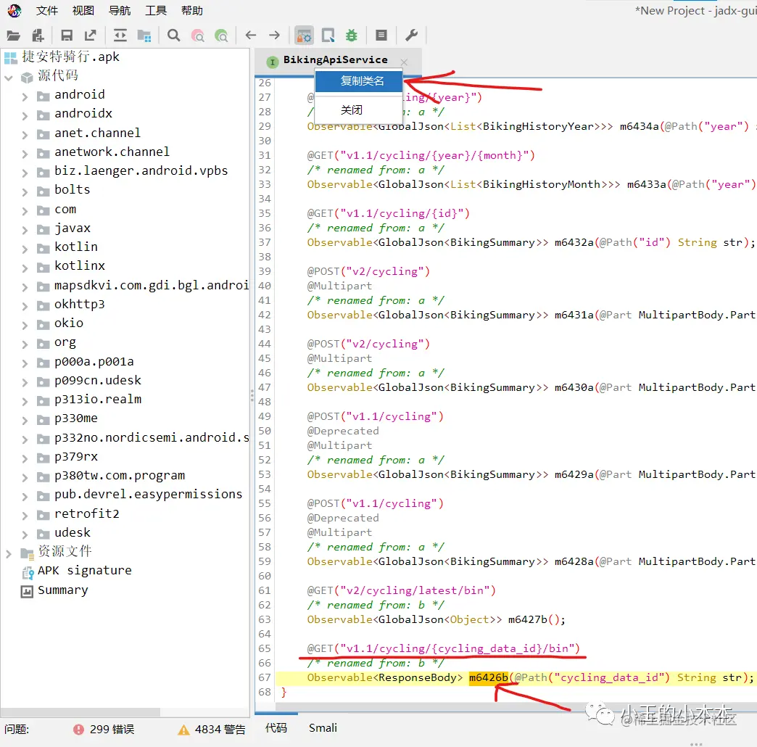
Task: Open the Quark engine icon
Action: (x=328, y=36)
